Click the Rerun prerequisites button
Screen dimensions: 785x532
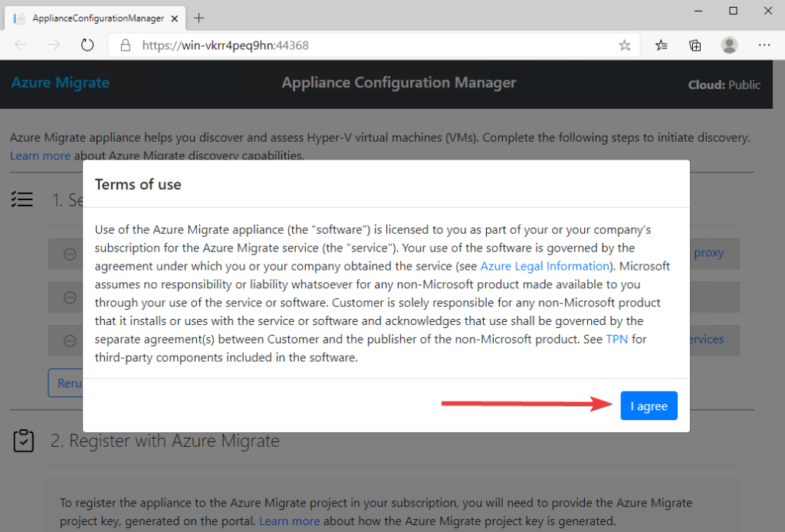point(66,383)
